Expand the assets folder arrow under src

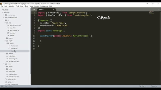pos(5,38)
